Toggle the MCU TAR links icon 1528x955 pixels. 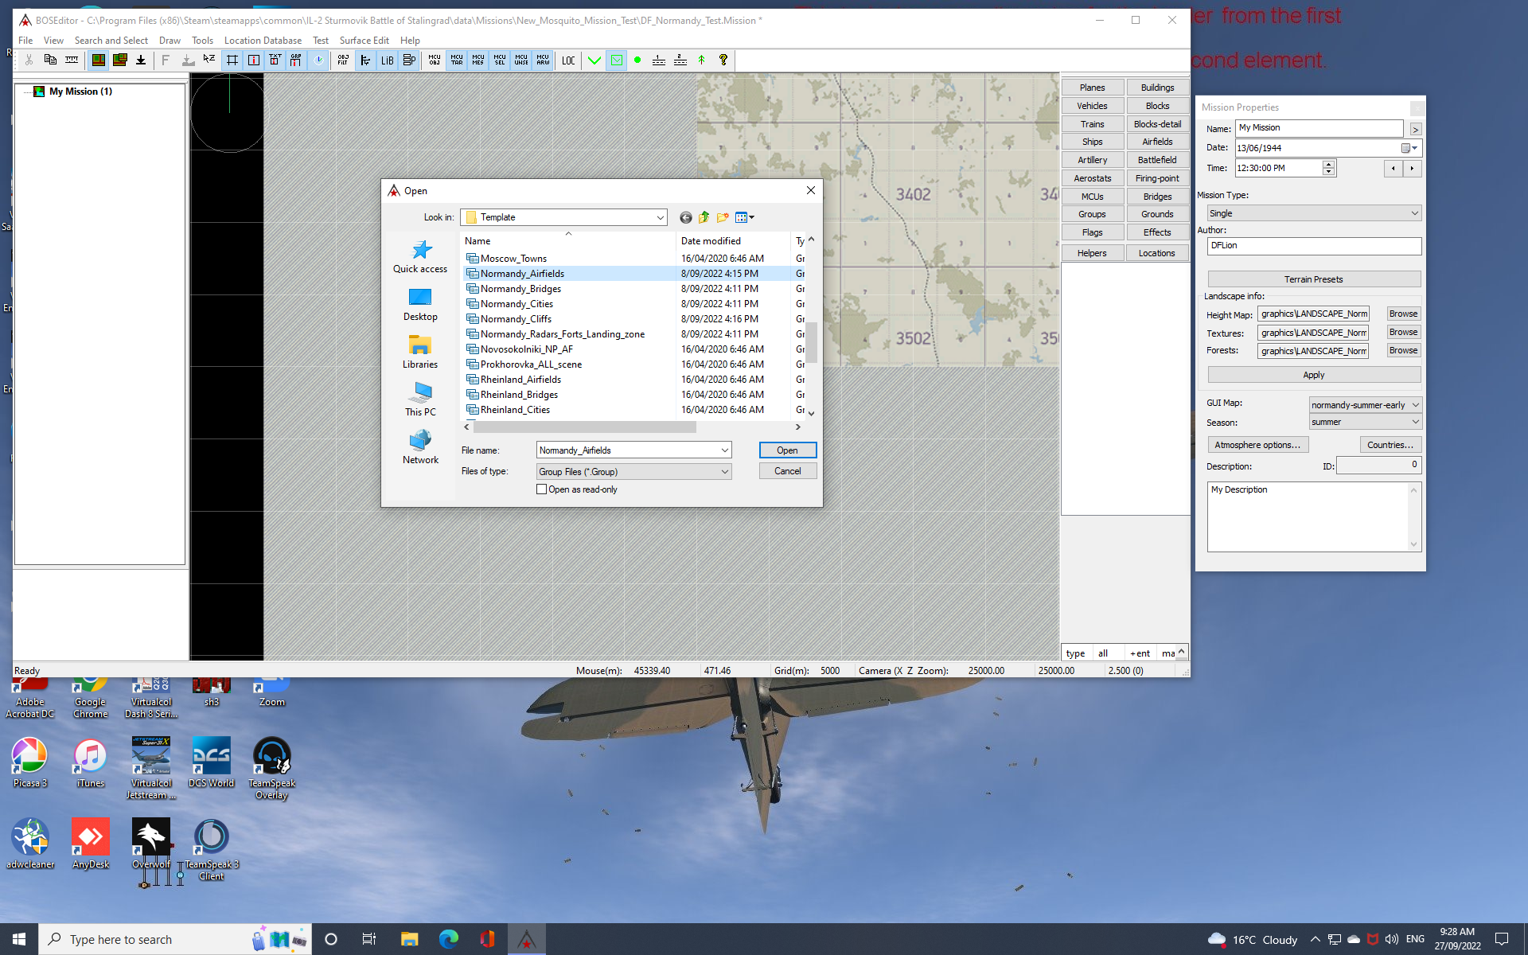coord(456,60)
